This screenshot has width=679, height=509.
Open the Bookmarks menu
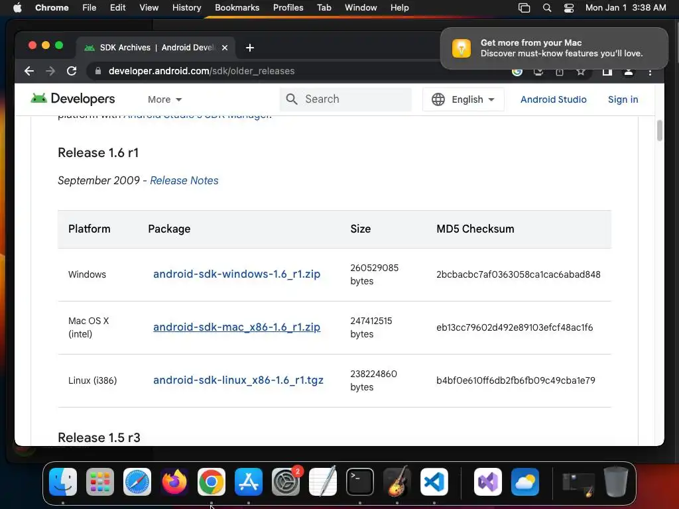point(237,8)
